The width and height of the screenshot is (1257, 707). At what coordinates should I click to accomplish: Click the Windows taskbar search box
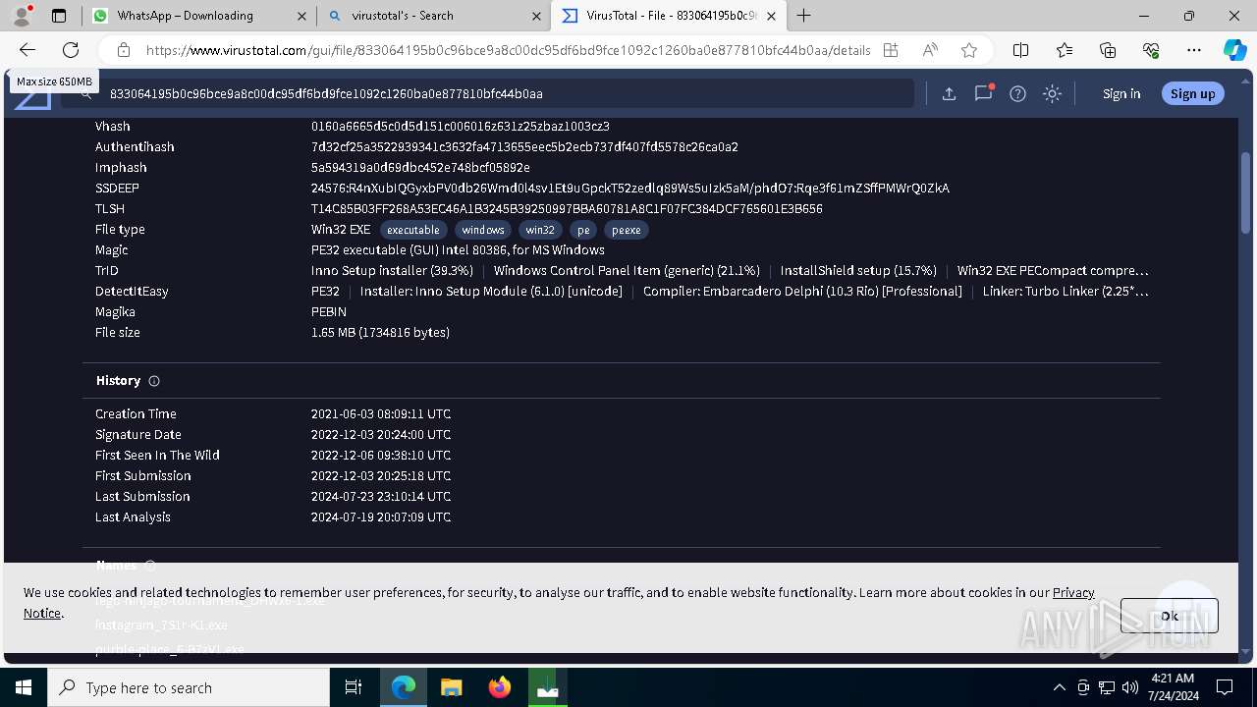pos(189,687)
